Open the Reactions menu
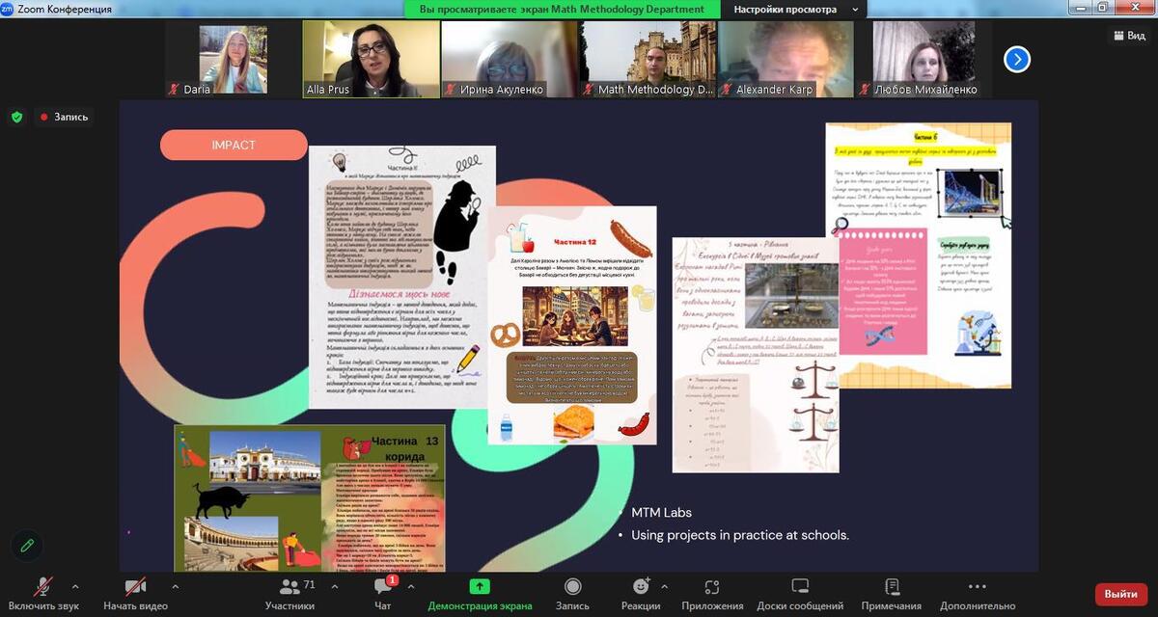 pyautogui.click(x=641, y=593)
